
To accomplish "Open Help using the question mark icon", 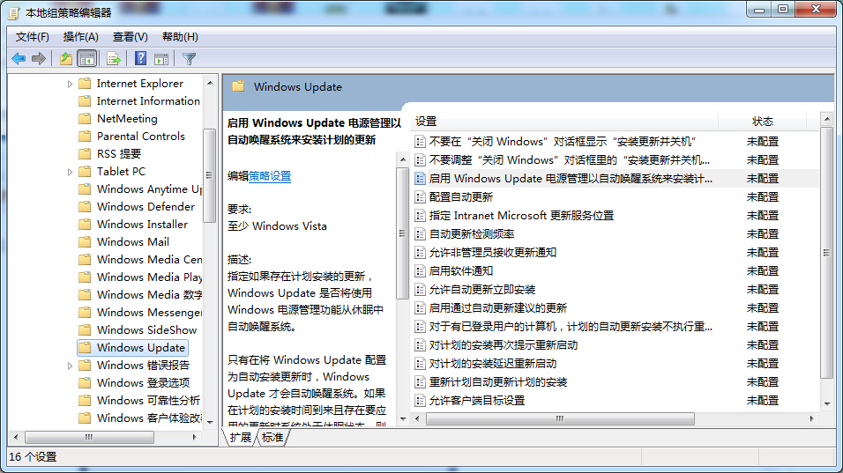I will (x=140, y=59).
